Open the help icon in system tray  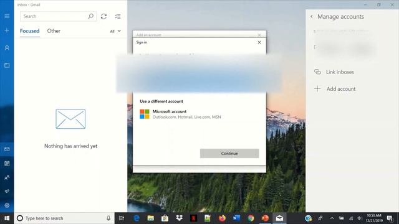coord(309,218)
